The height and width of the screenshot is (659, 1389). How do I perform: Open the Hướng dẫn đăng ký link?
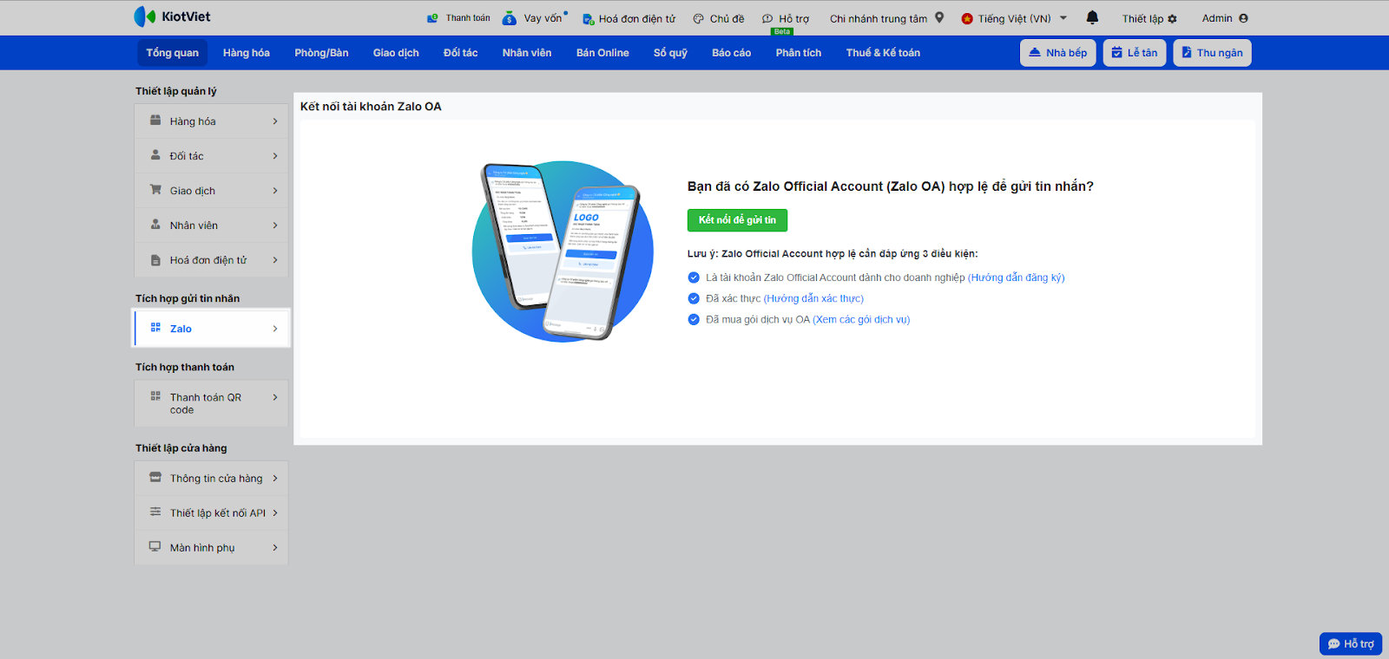pyautogui.click(x=1017, y=277)
